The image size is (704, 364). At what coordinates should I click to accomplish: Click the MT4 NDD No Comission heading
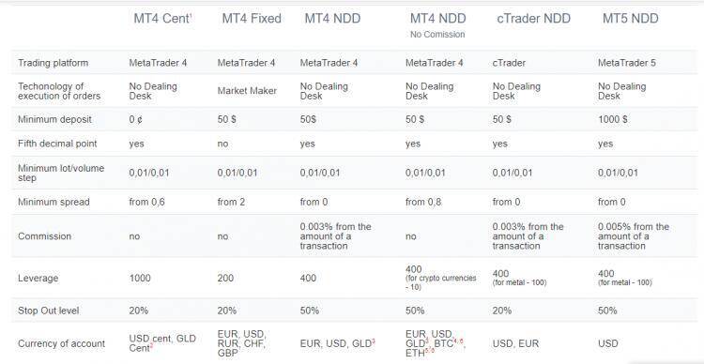click(x=437, y=24)
